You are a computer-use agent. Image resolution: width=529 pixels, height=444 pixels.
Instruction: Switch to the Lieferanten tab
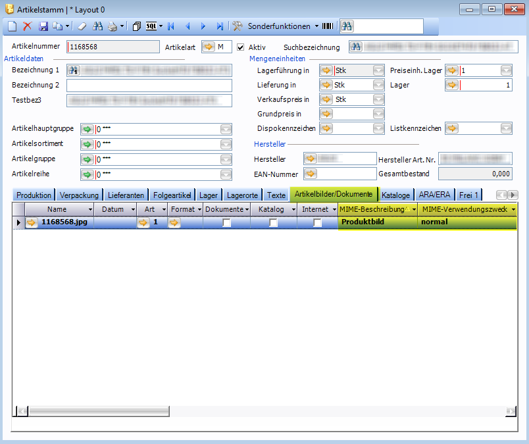click(126, 195)
